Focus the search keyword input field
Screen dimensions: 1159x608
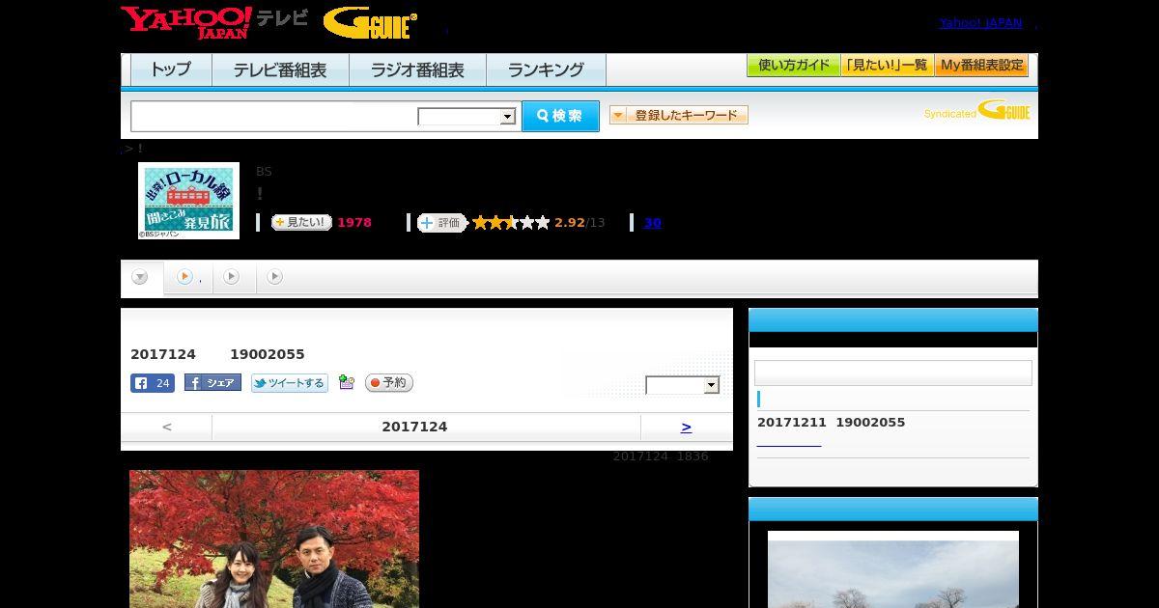click(274, 116)
